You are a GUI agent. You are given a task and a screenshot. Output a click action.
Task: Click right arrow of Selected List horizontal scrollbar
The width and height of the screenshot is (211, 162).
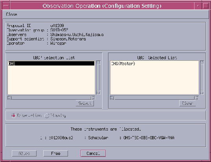pos(197,98)
